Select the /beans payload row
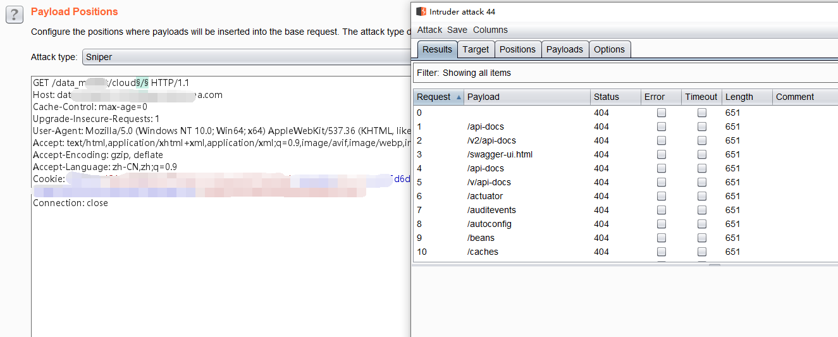This screenshot has width=838, height=337. [x=625, y=238]
